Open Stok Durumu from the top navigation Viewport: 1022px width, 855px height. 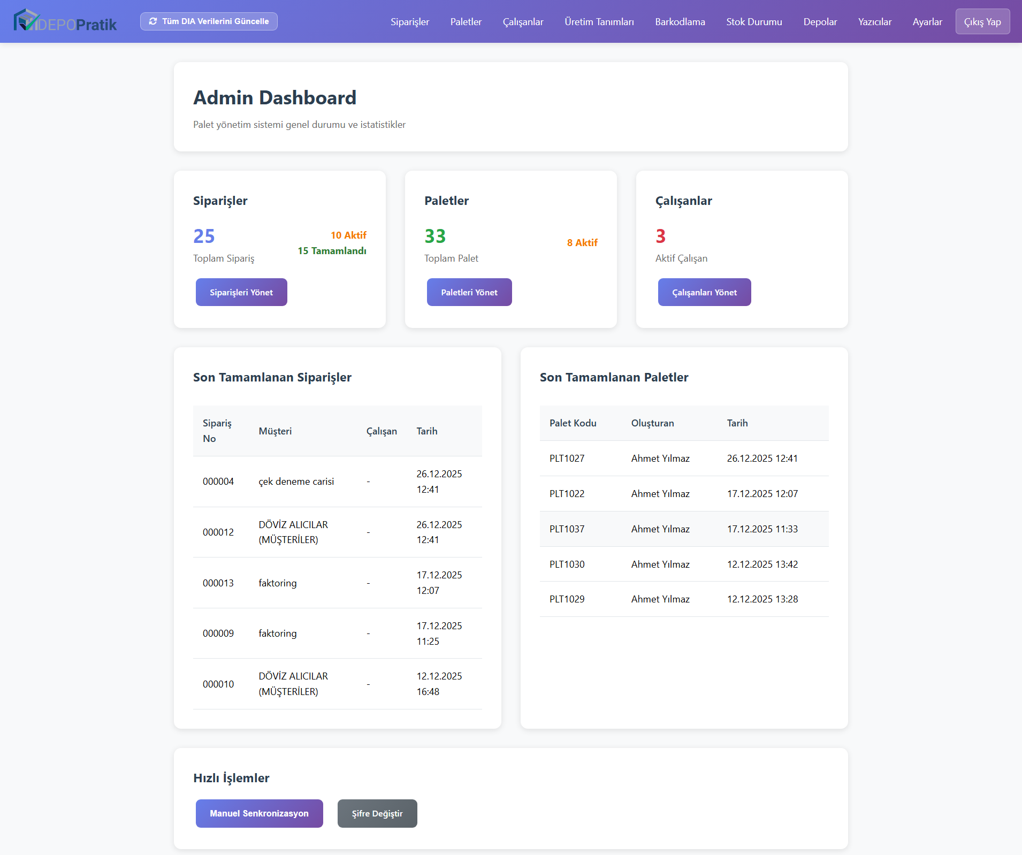pos(754,21)
